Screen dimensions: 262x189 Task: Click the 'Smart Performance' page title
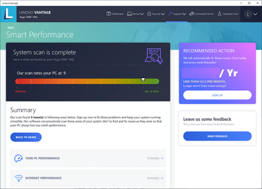40,35
